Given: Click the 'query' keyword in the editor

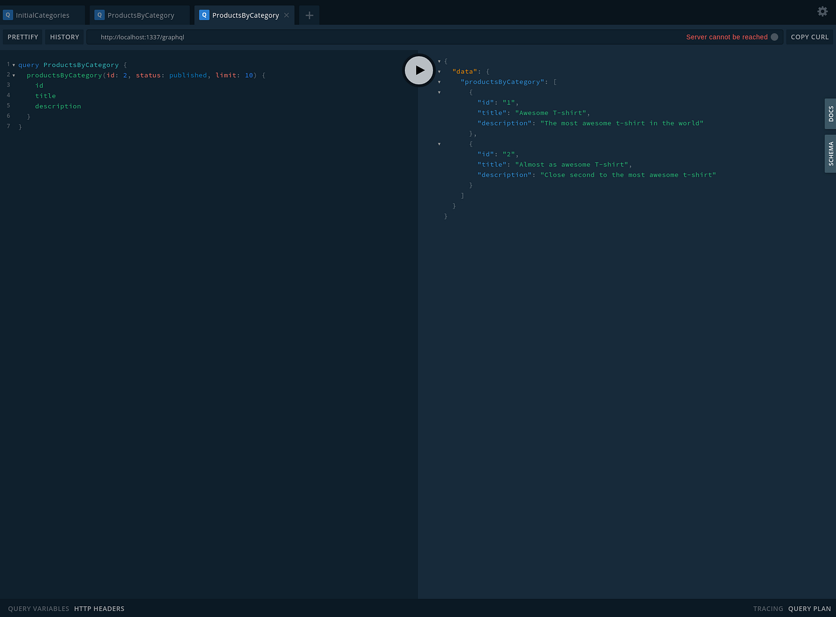Looking at the screenshot, I should coord(29,65).
